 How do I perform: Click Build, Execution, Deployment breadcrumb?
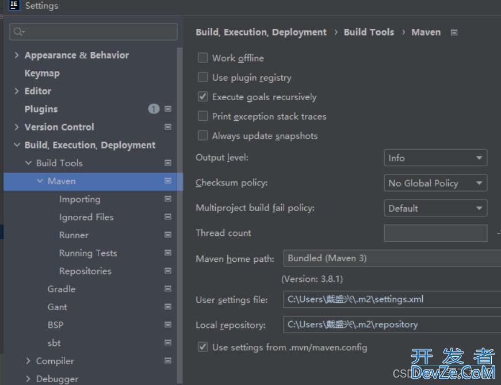click(x=261, y=32)
